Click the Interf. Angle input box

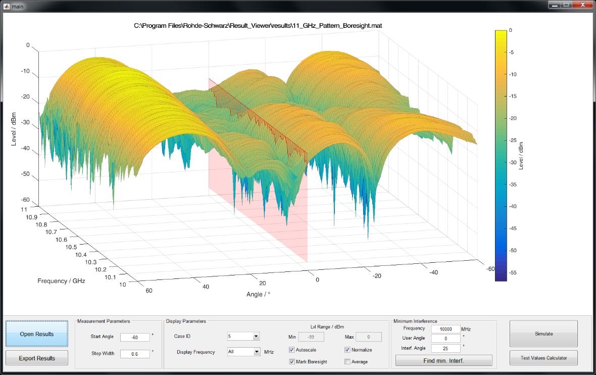445,348
